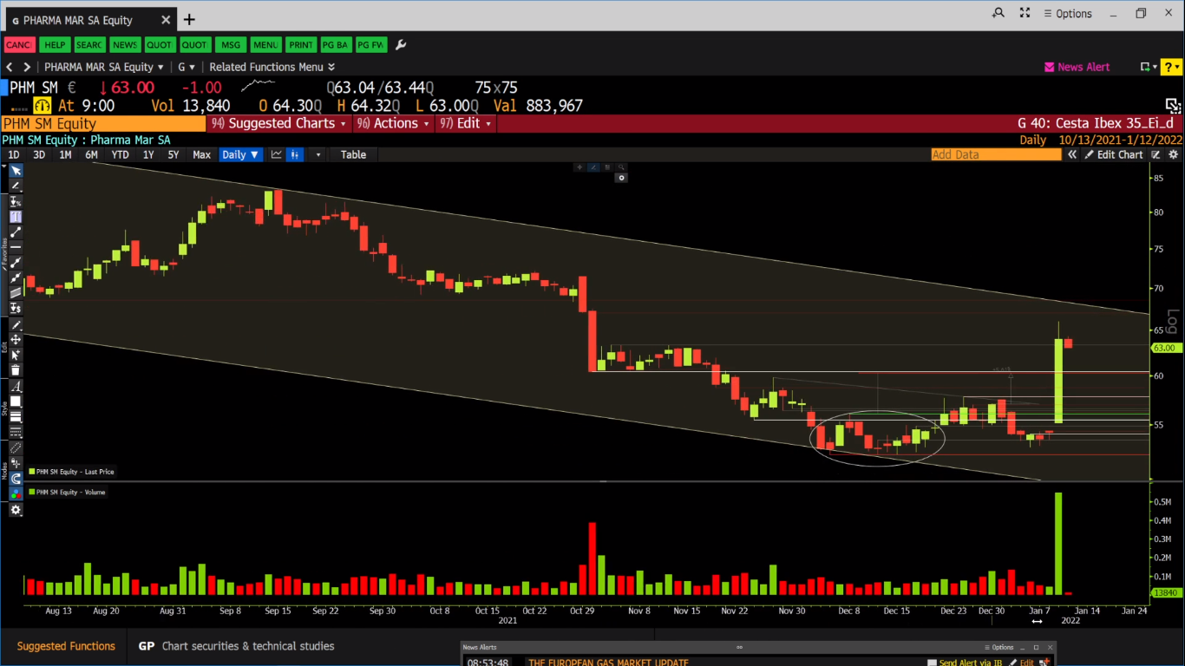Select the move annotation cross-arrows tool
The height and width of the screenshot is (666, 1185).
point(16,340)
